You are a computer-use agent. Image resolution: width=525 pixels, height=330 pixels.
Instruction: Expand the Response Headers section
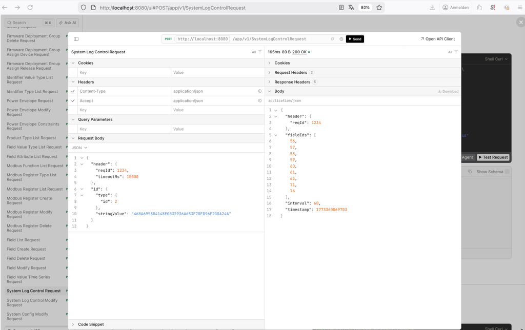pyautogui.click(x=269, y=81)
